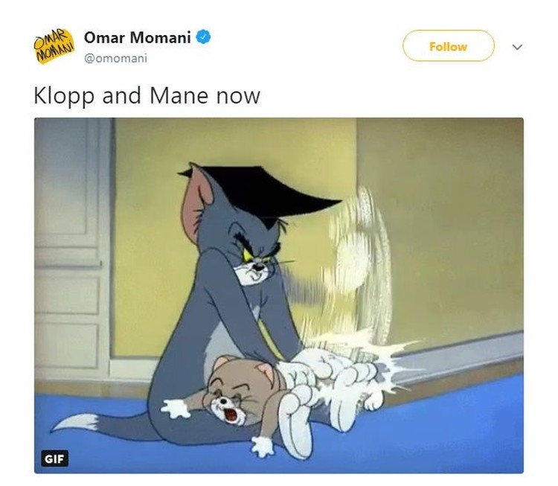This screenshot has width=558, height=486.
Task: Click the blue verified badge
Action: 204,37
